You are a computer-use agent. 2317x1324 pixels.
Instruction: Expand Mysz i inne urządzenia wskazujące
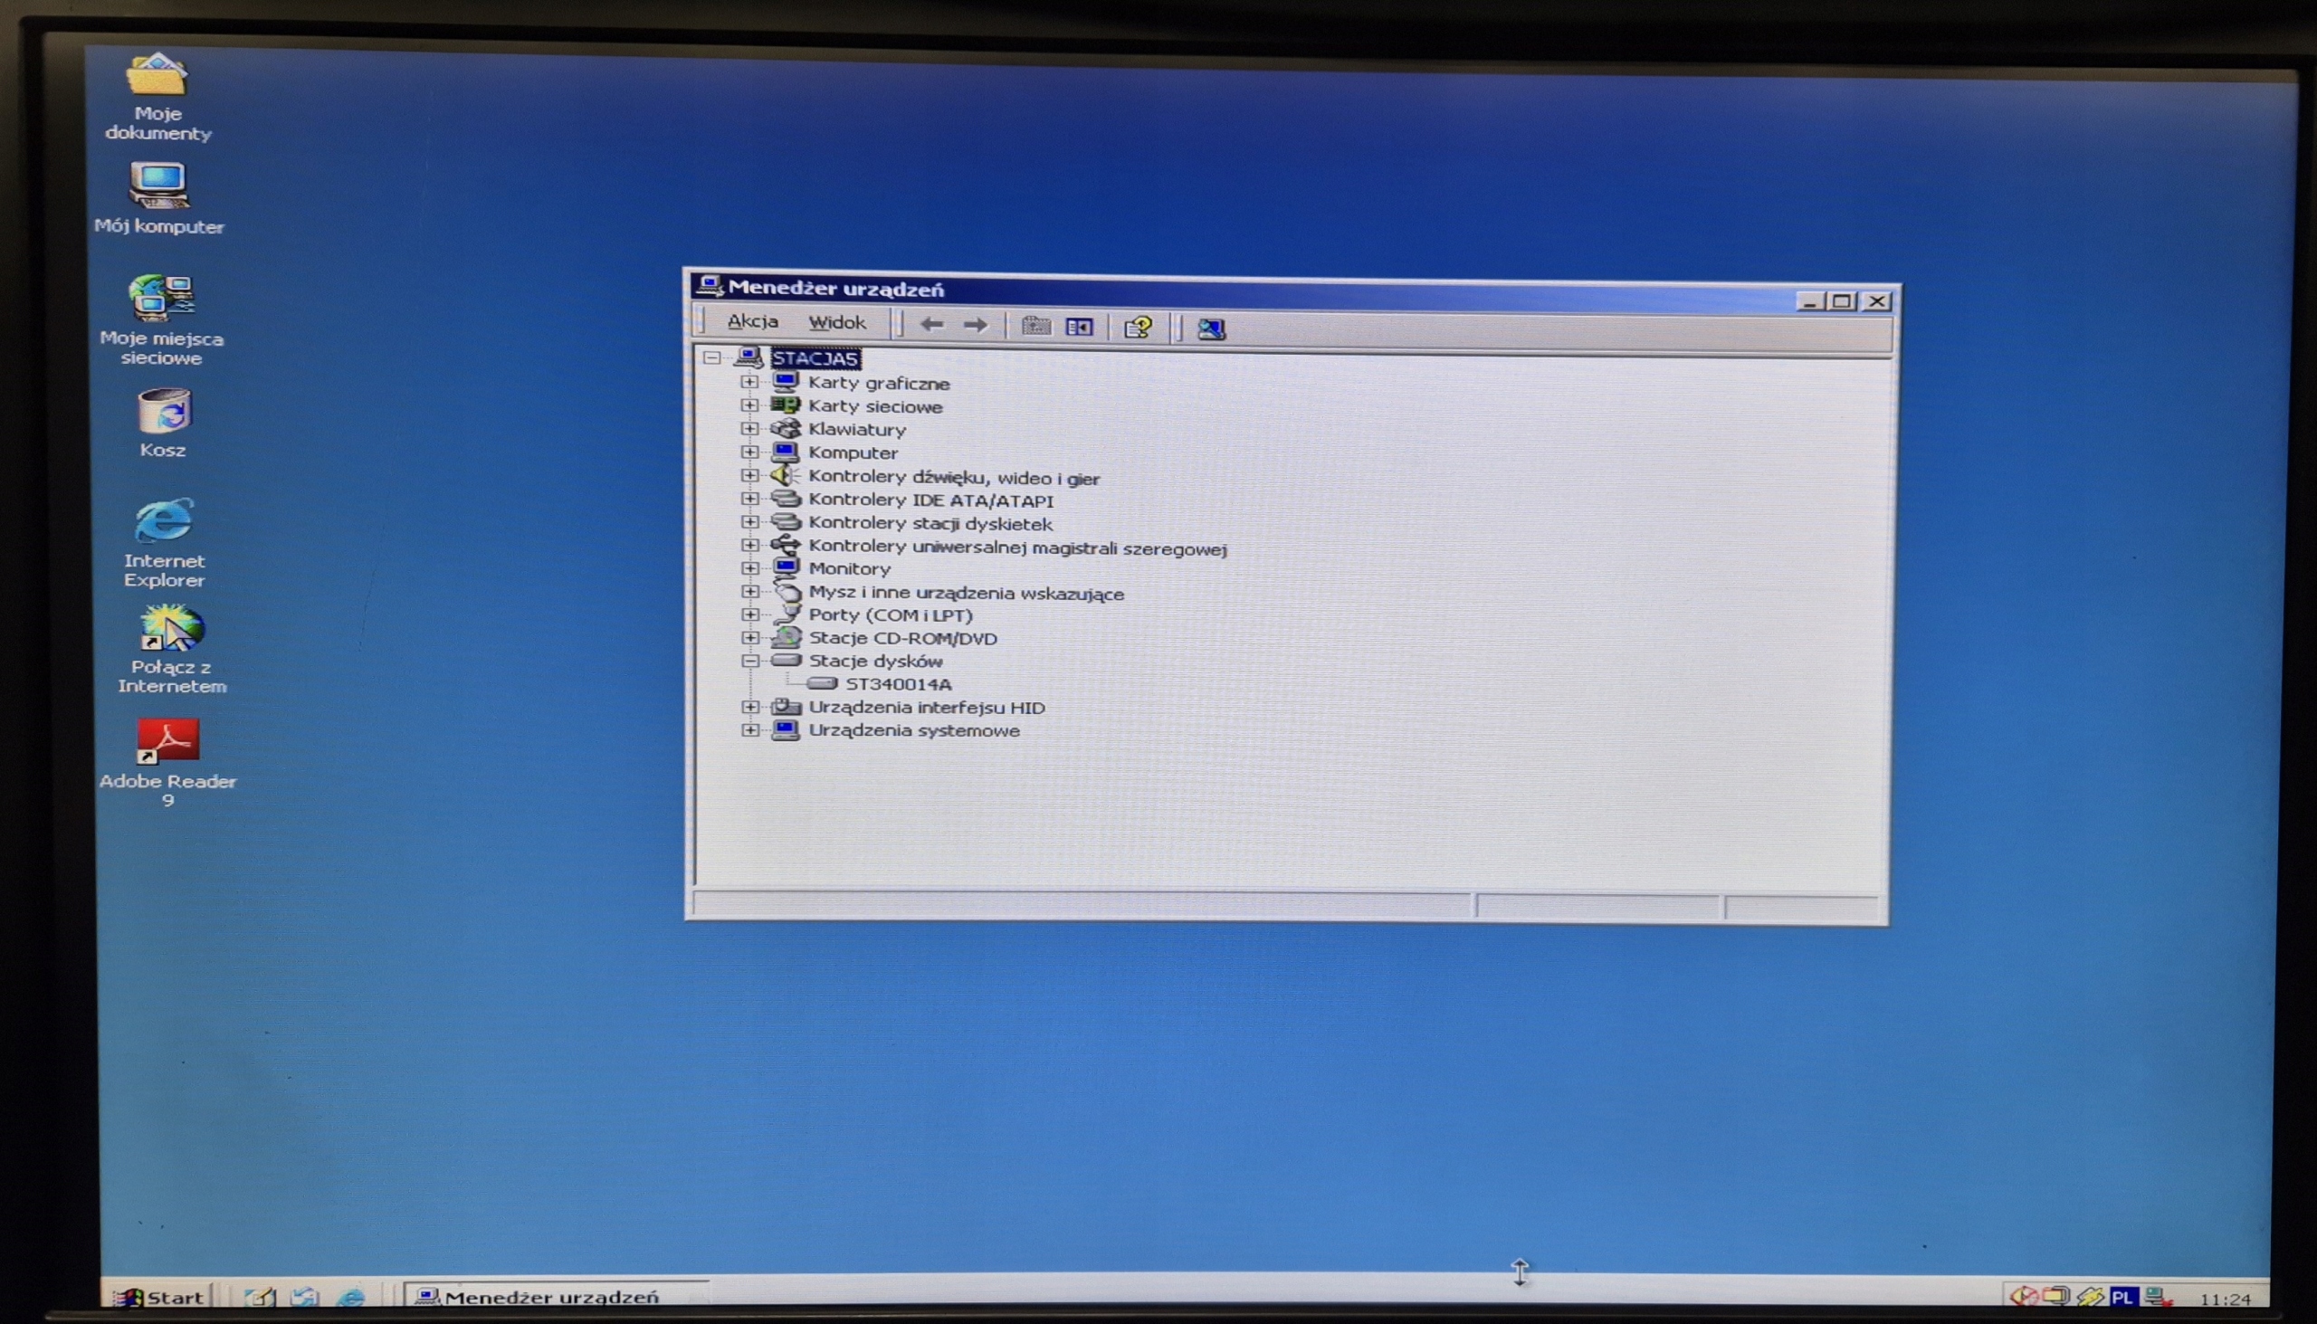point(749,591)
